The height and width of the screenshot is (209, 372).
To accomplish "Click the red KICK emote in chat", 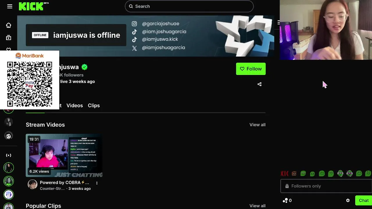I will pyautogui.click(x=285, y=174).
